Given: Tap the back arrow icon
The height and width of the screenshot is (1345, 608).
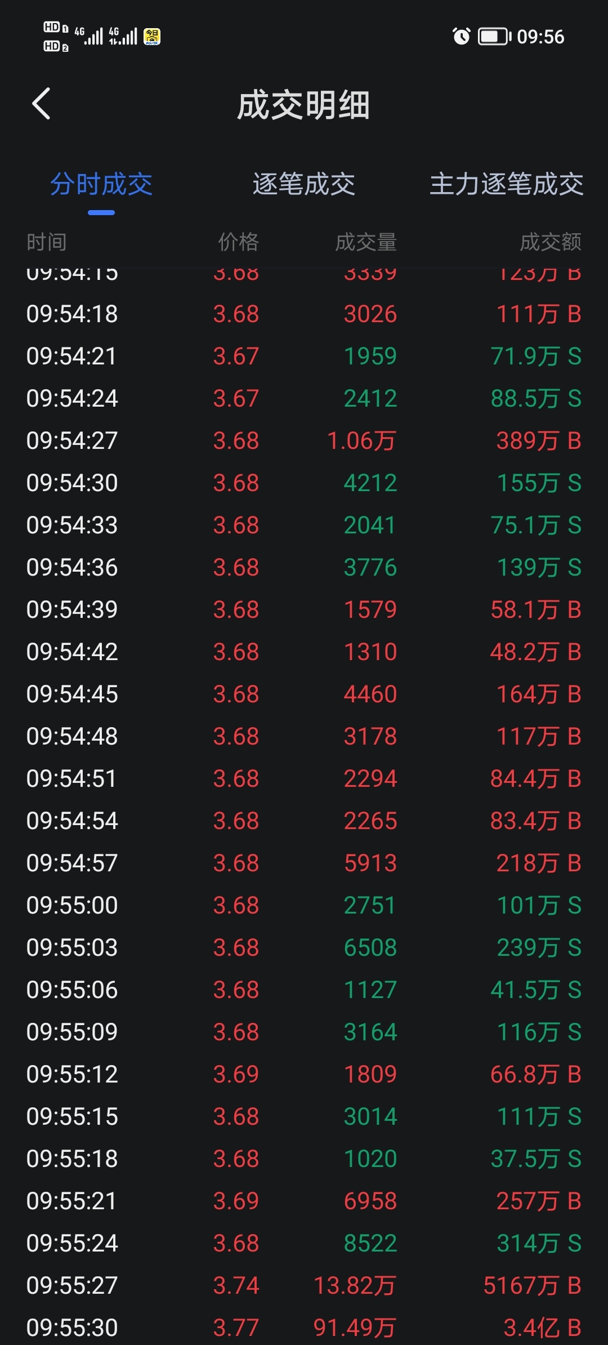Looking at the screenshot, I should (x=41, y=104).
